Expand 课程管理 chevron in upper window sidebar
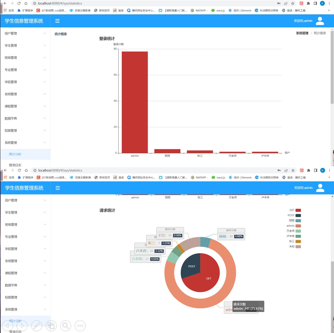Screen dimensions: 334x333 click(x=44, y=106)
